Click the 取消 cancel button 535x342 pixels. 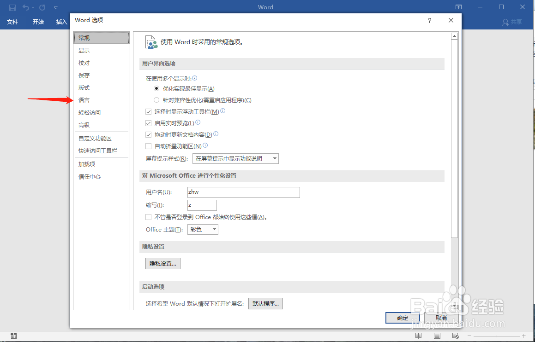point(441,318)
